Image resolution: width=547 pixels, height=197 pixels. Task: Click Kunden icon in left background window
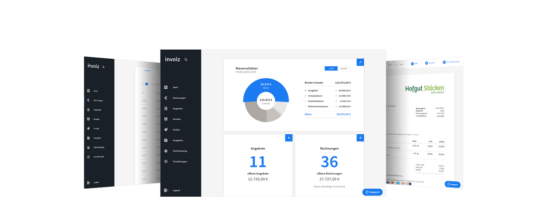tap(88, 119)
